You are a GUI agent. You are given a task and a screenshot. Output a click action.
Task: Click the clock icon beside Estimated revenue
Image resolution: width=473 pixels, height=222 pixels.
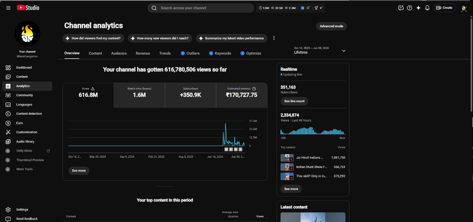coord(254,89)
